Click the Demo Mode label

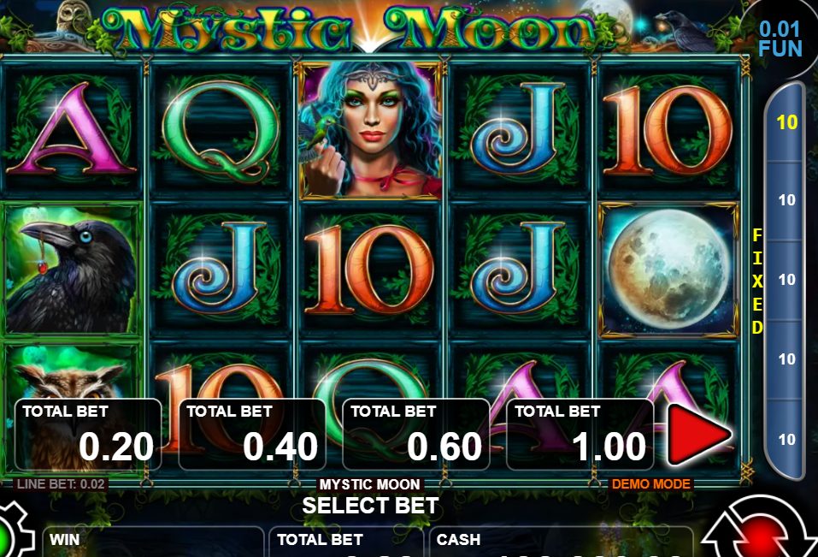click(650, 484)
